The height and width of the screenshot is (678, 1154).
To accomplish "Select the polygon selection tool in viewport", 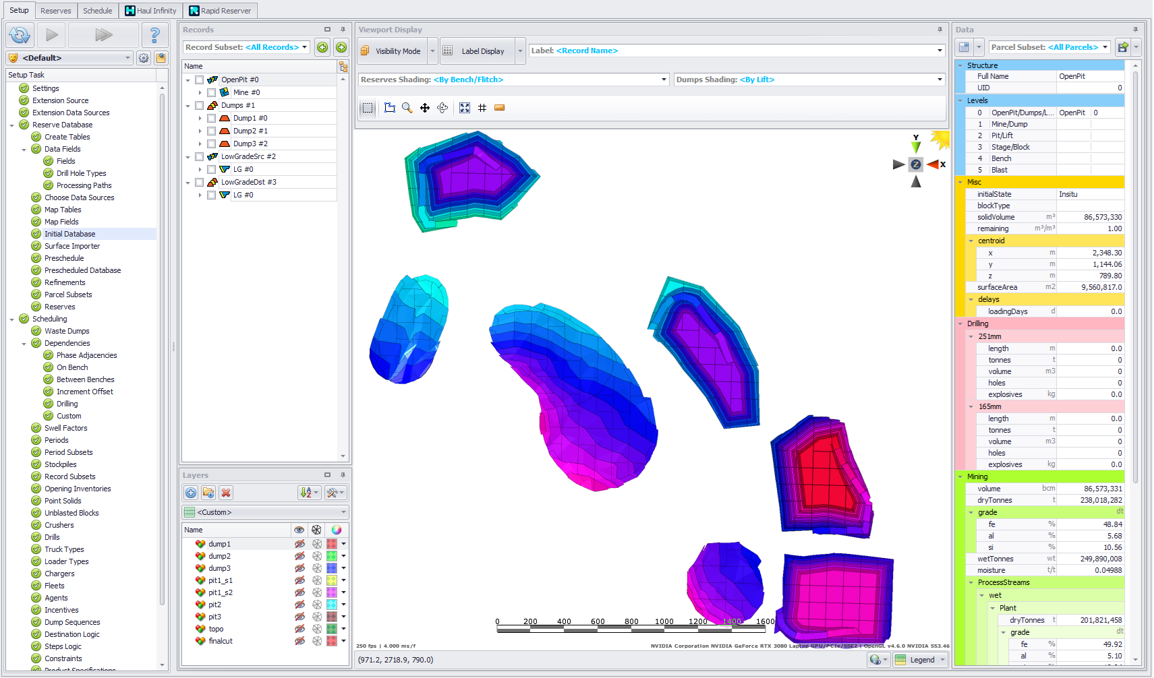I will click(x=390, y=108).
